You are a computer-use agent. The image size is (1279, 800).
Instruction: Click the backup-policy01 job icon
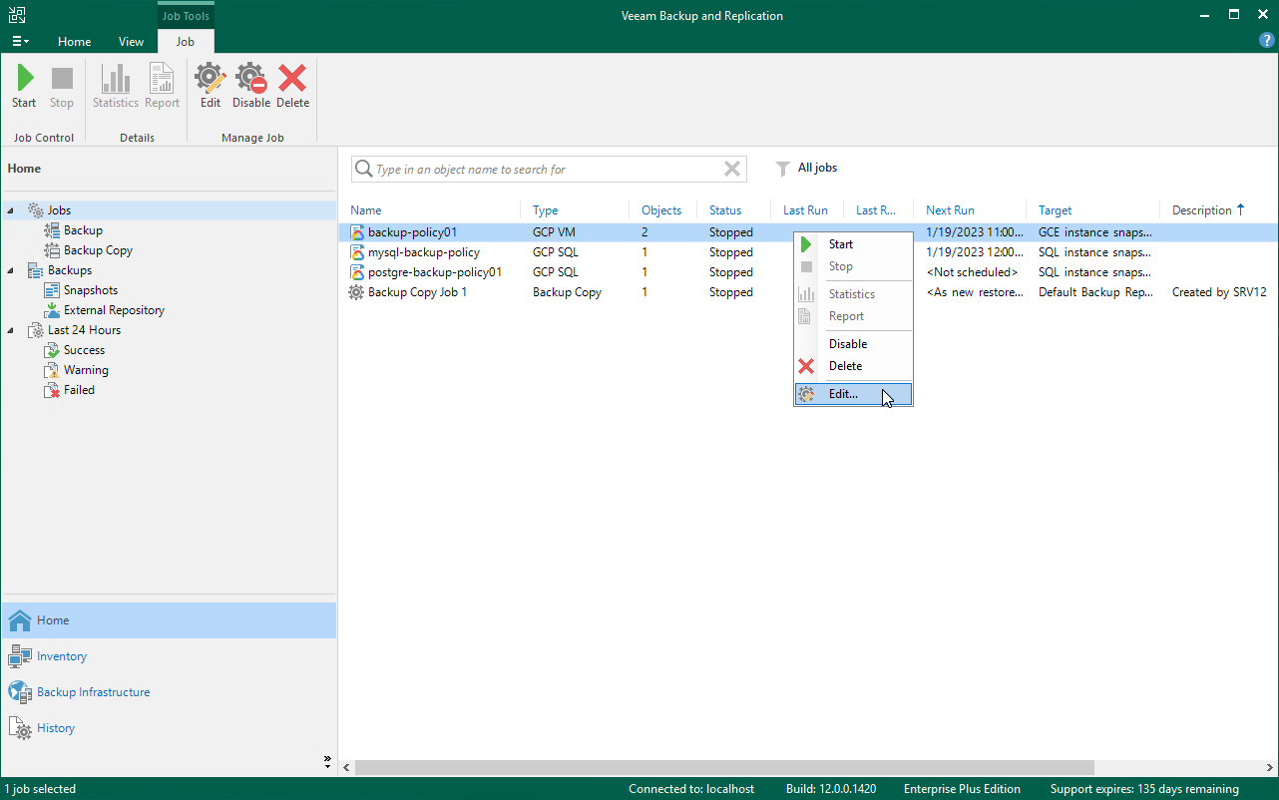coord(356,232)
